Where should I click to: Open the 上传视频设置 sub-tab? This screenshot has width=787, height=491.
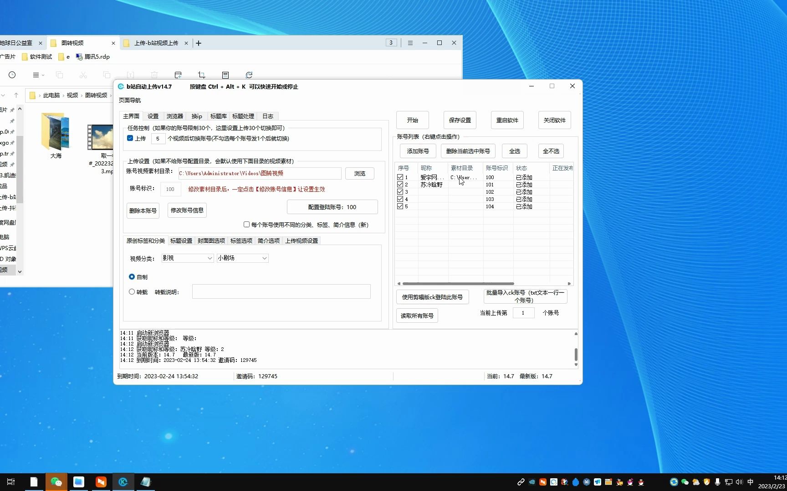click(x=302, y=240)
